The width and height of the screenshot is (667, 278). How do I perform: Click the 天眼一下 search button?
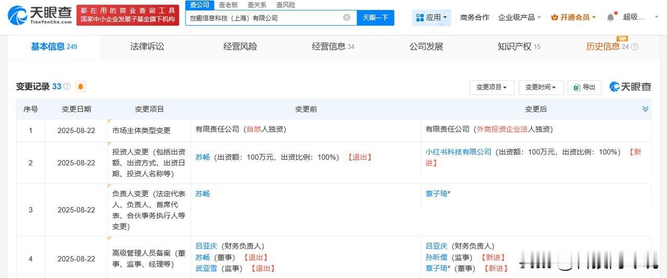tap(375, 17)
